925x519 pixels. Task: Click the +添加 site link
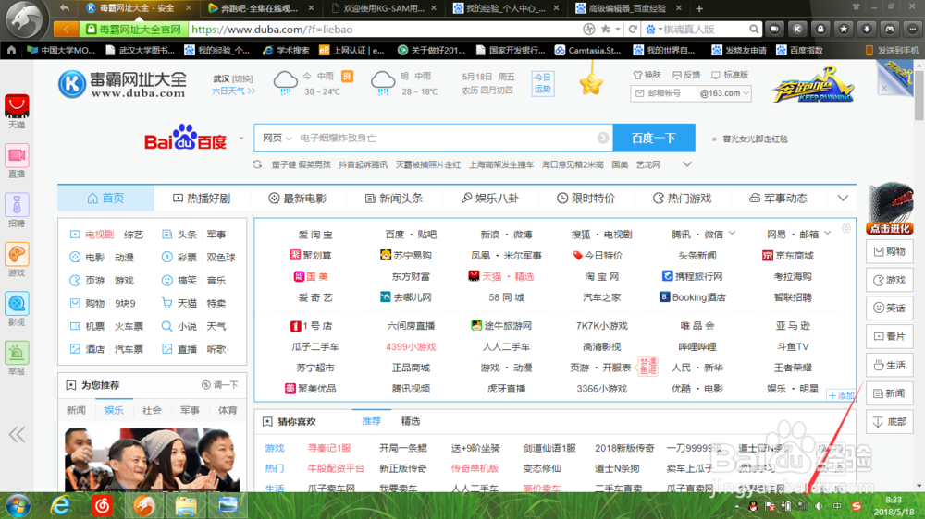click(x=841, y=395)
